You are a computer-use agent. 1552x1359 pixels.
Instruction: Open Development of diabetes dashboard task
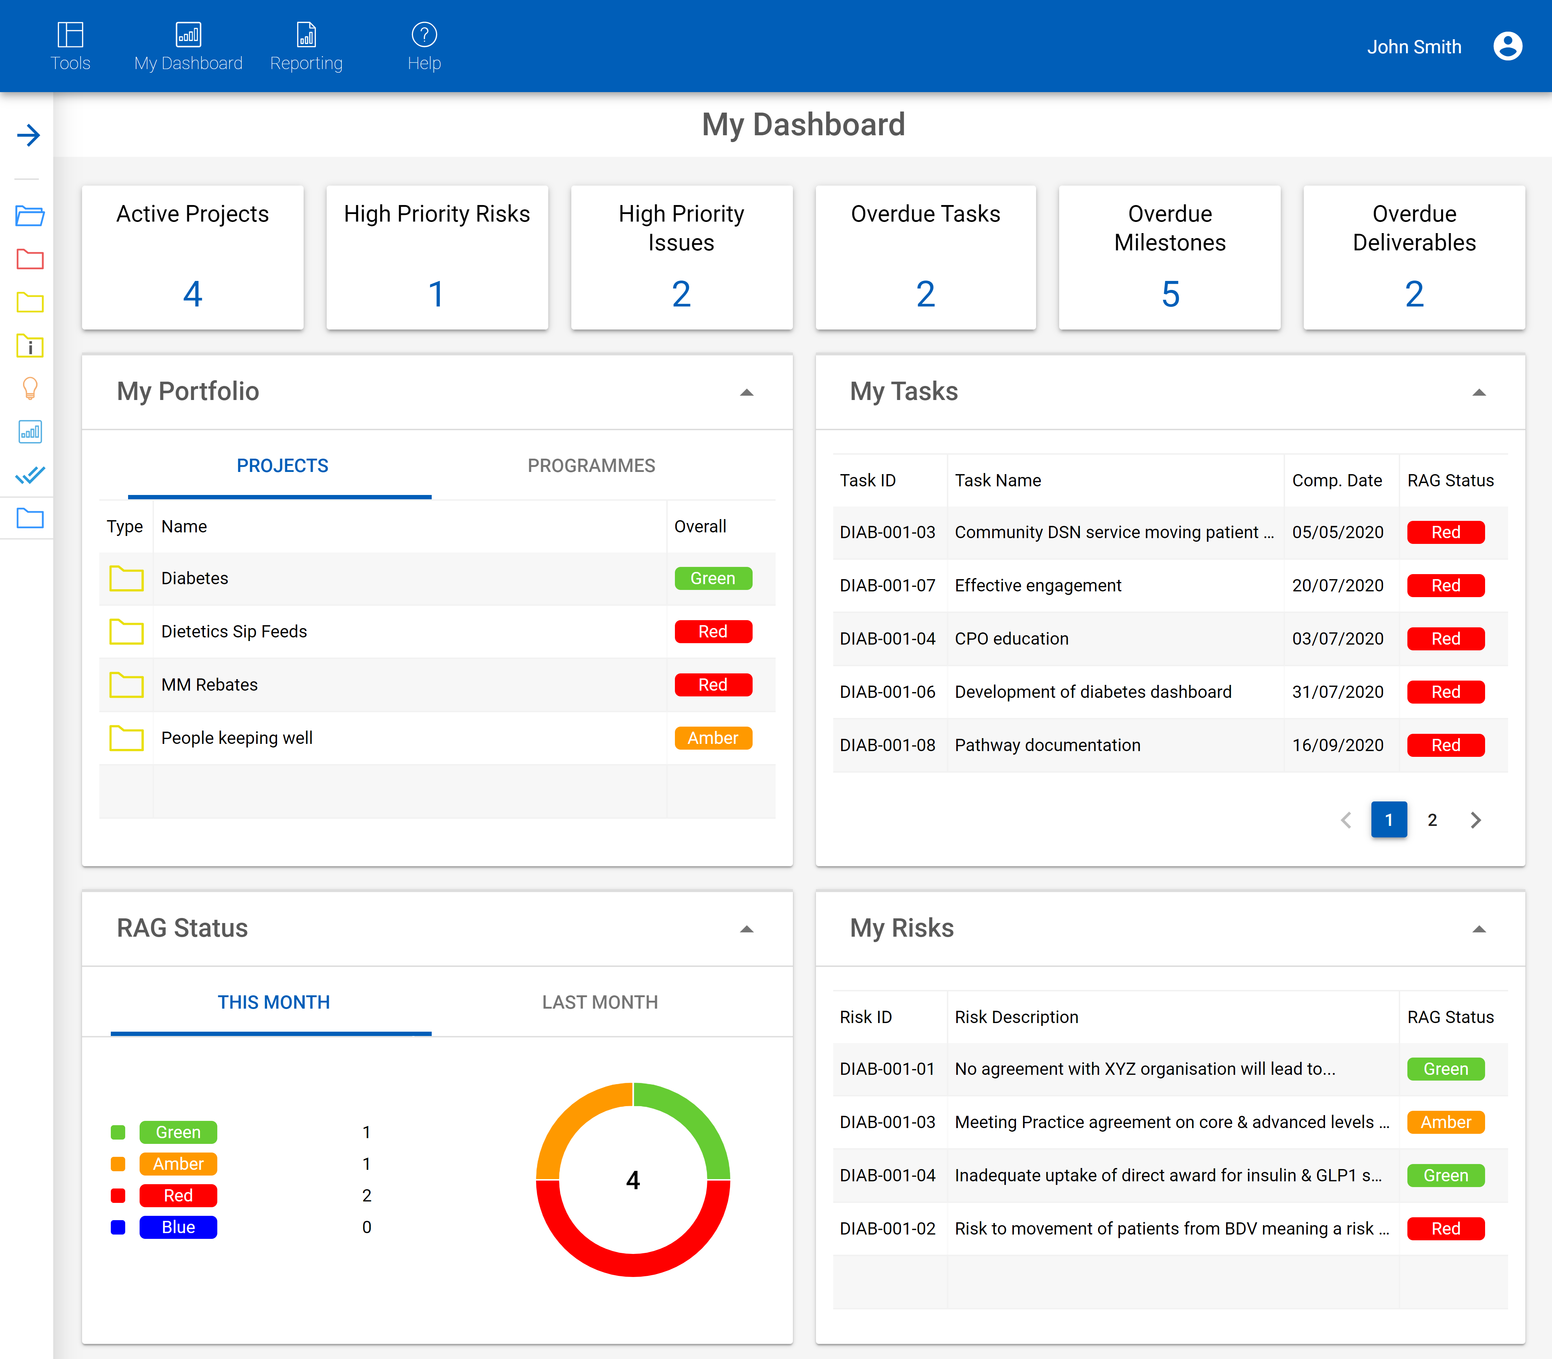(x=1170, y=692)
